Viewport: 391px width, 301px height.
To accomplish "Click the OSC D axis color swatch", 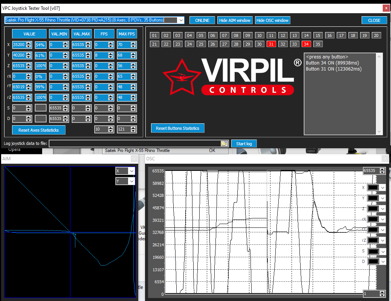I will [373, 261].
